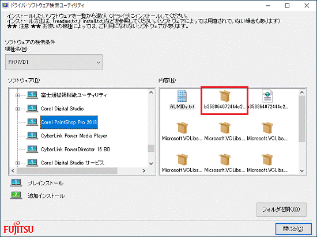Click the laptop icon beside CyberLink Power Media Player
The width and height of the screenshot is (317, 237).
point(32,136)
